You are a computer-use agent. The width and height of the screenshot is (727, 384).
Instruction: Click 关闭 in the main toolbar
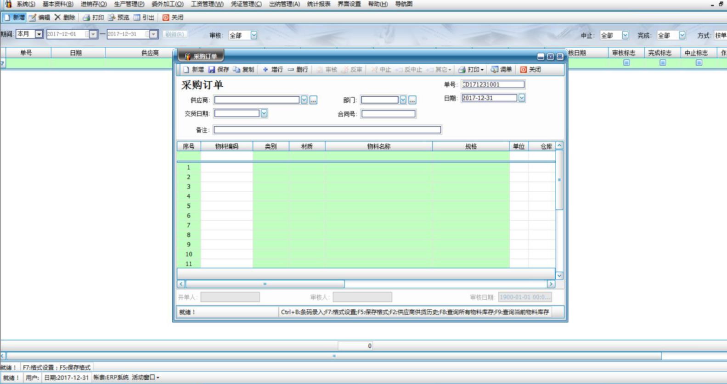coord(173,17)
